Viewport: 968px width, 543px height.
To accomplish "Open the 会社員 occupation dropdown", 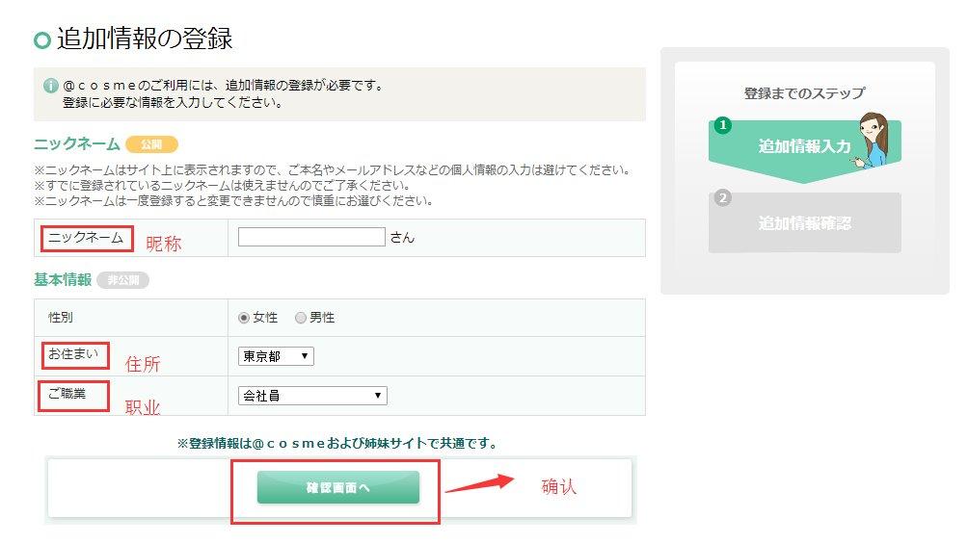I will point(312,396).
